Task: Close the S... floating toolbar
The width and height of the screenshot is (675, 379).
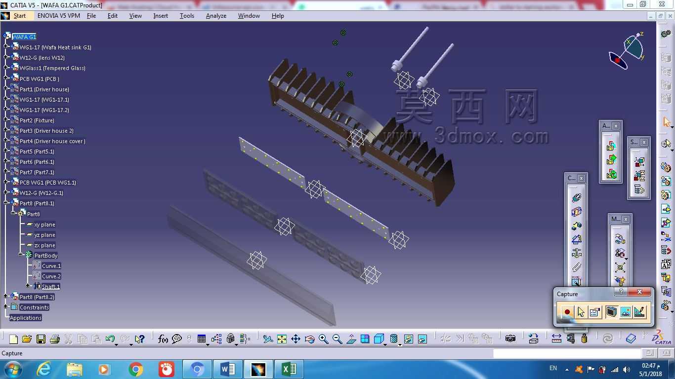Action: (644, 142)
